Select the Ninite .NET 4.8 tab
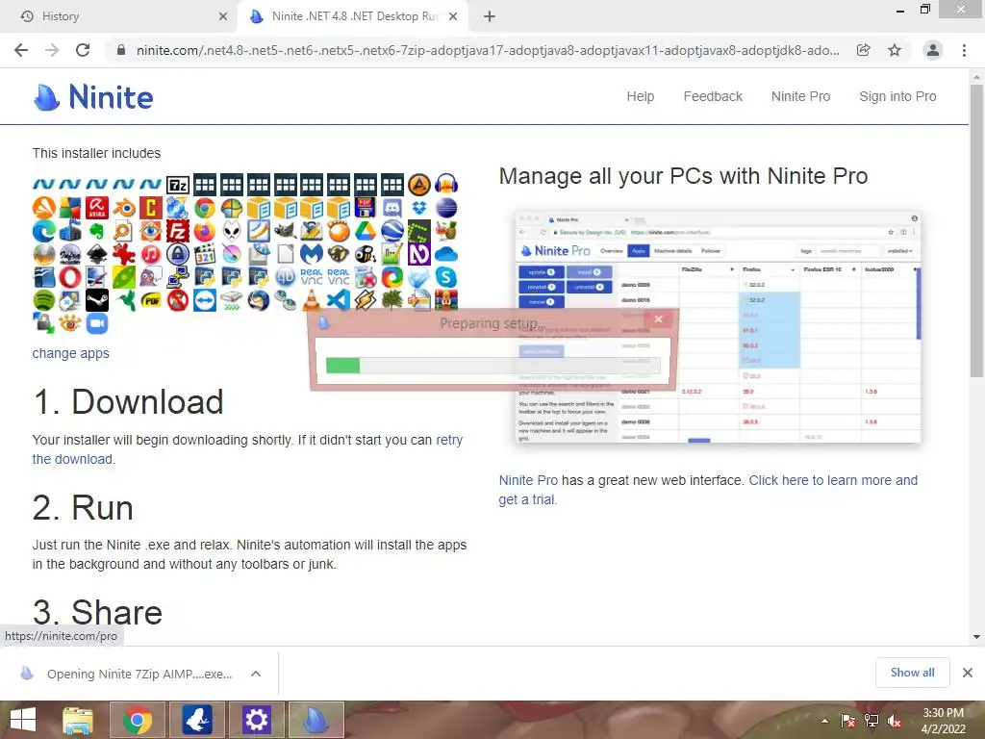Screen dimensions: 985x739 353,16
